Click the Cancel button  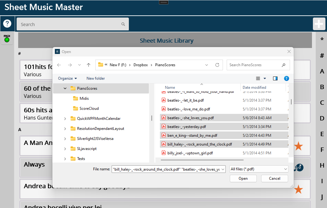(274, 179)
